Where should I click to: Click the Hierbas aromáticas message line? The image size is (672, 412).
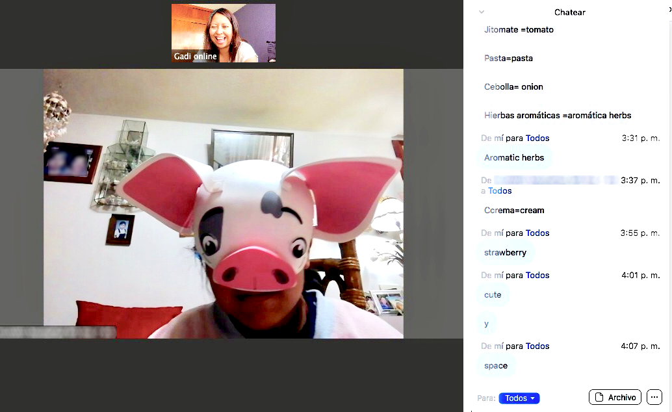coord(558,115)
